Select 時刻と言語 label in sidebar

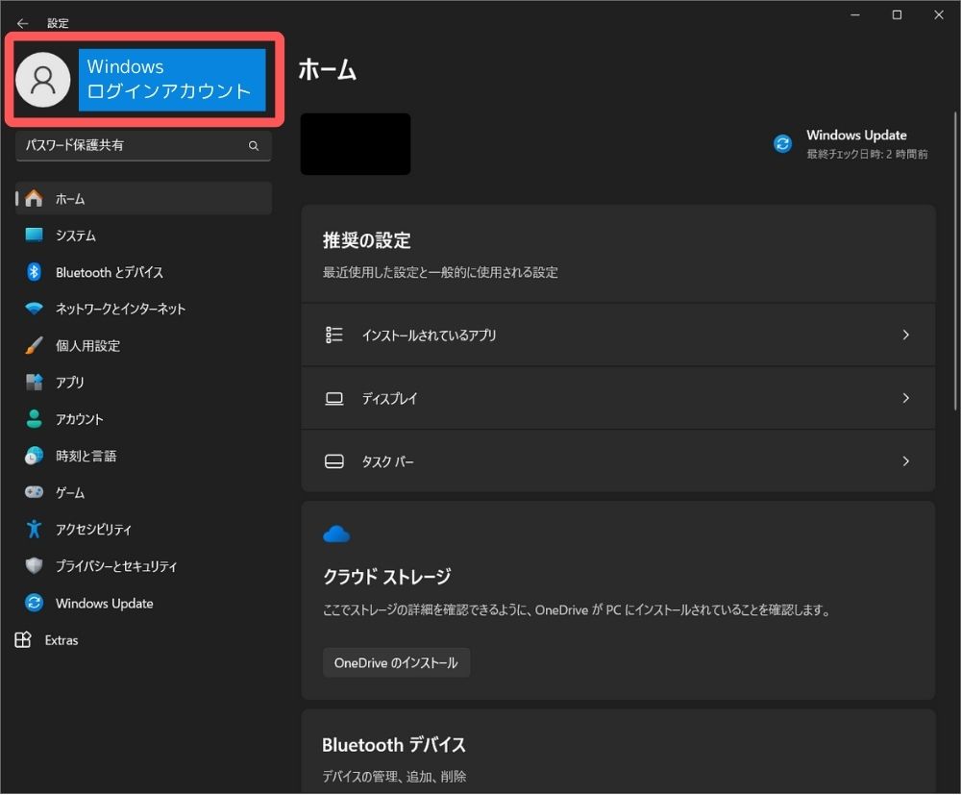click(86, 456)
